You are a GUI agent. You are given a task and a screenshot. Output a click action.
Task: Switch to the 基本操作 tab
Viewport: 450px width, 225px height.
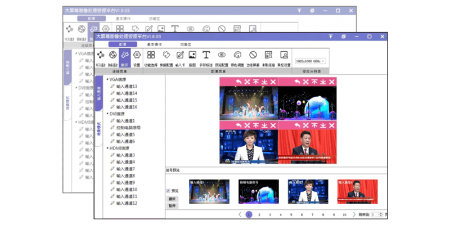tap(155, 43)
